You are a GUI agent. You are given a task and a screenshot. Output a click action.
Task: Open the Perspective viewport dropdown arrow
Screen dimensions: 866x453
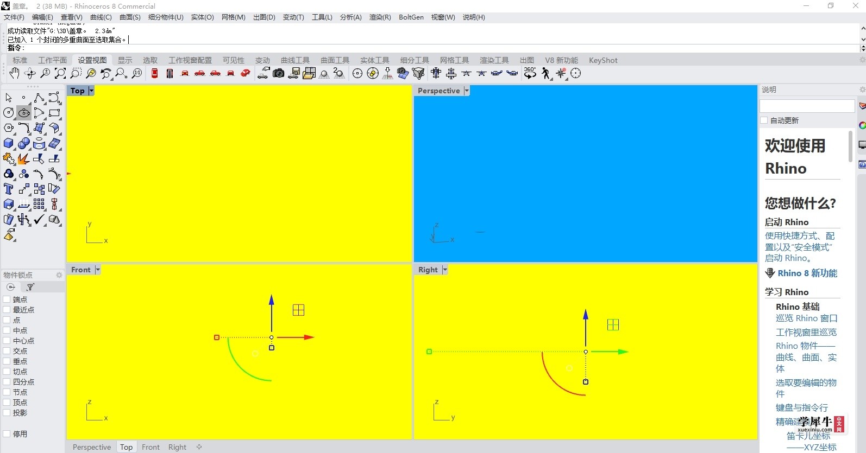tap(467, 91)
